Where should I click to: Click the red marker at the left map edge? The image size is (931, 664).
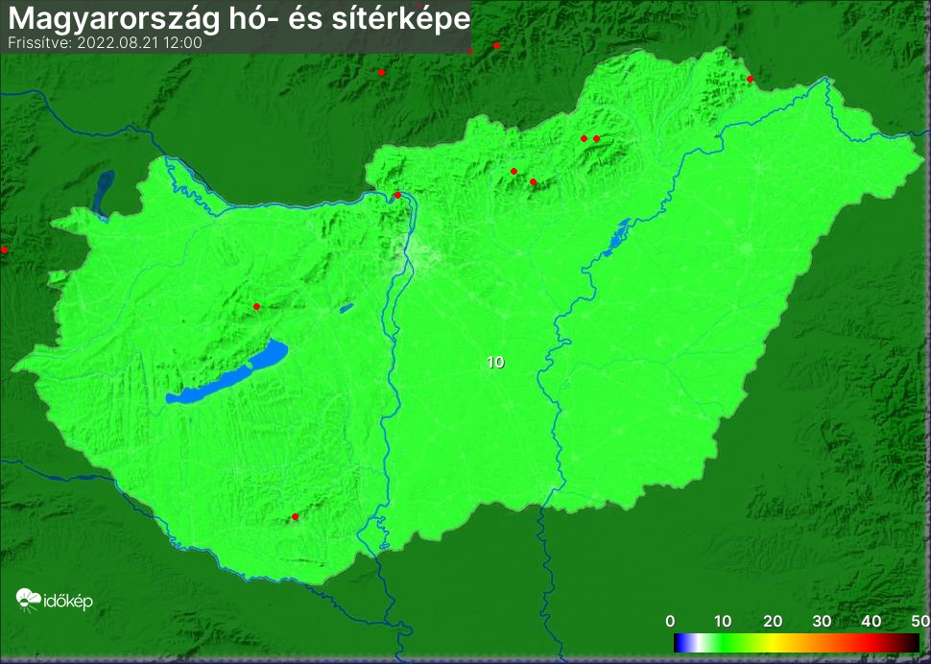(4, 249)
